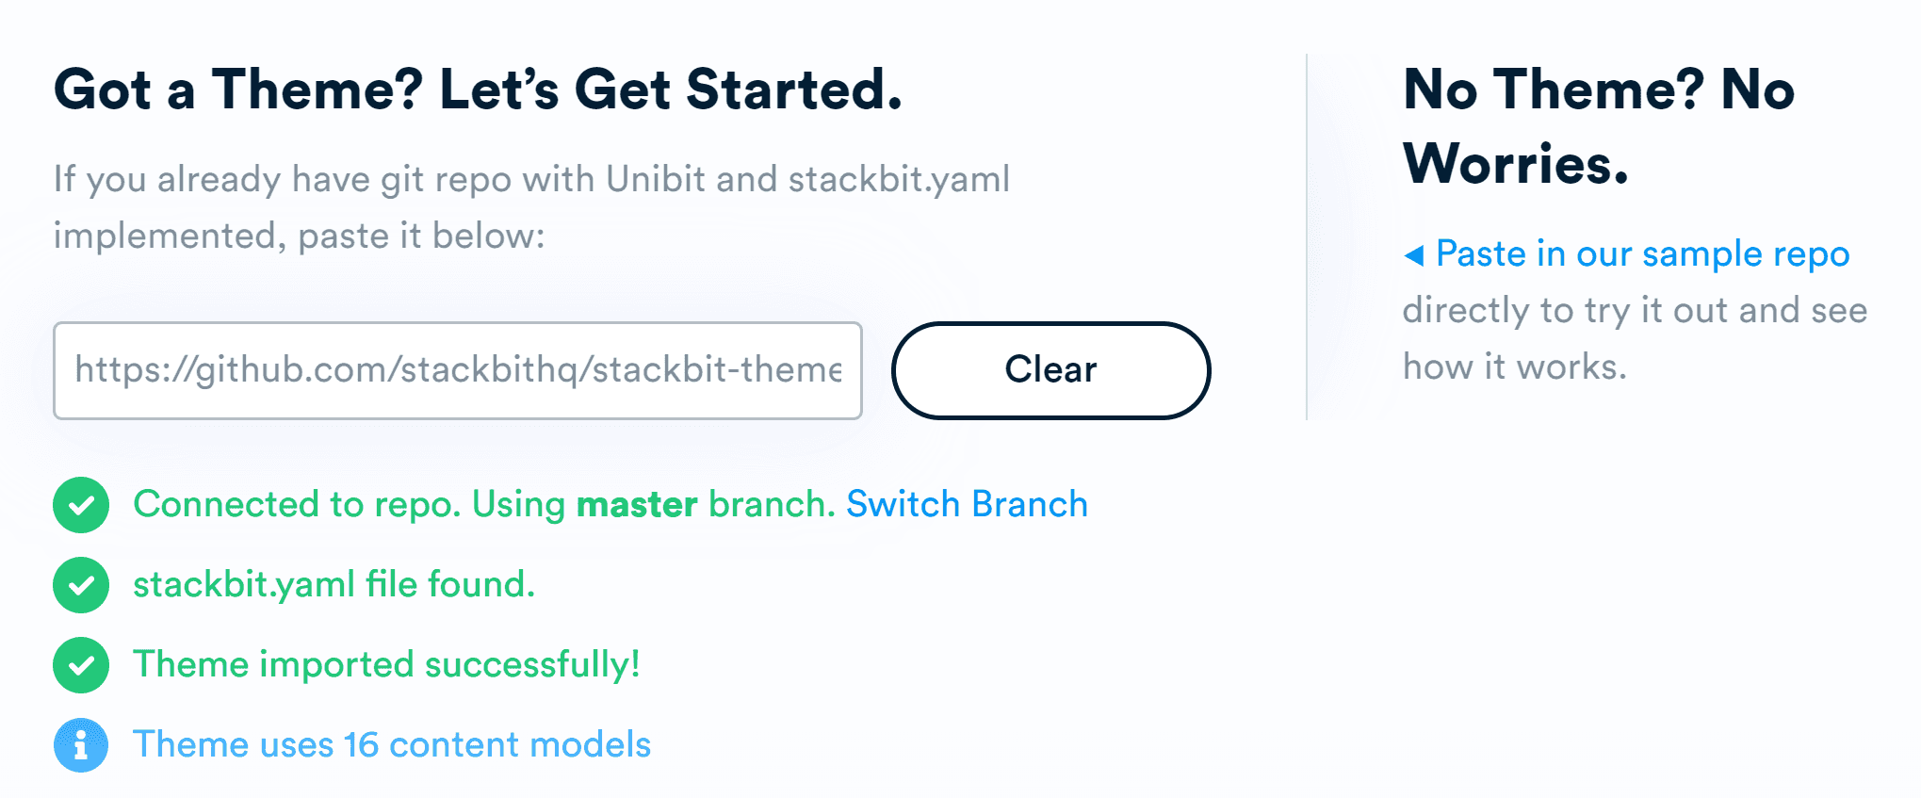
Task: Click the text 'directly to try it out and see'
Action: pyautogui.click(x=1635, y=311)
